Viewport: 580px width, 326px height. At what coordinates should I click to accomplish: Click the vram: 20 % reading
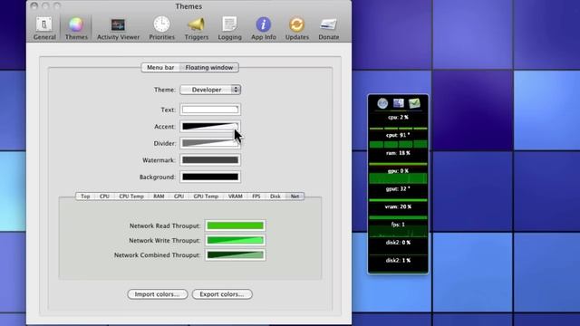398,207
